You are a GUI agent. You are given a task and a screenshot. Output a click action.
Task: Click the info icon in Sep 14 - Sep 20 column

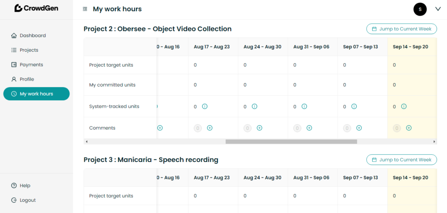coord(404,106)
